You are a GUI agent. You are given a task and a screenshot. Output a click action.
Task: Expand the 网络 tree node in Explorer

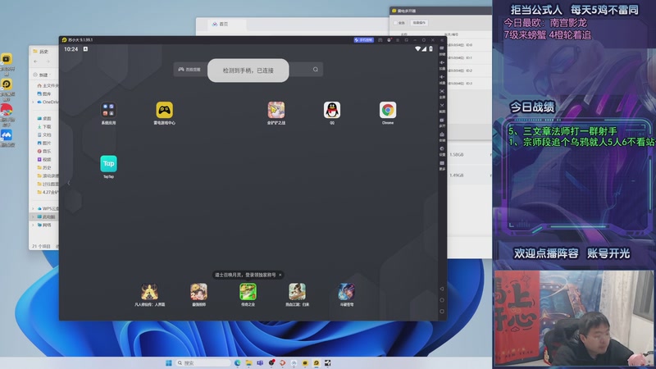(x=33, y=225)
